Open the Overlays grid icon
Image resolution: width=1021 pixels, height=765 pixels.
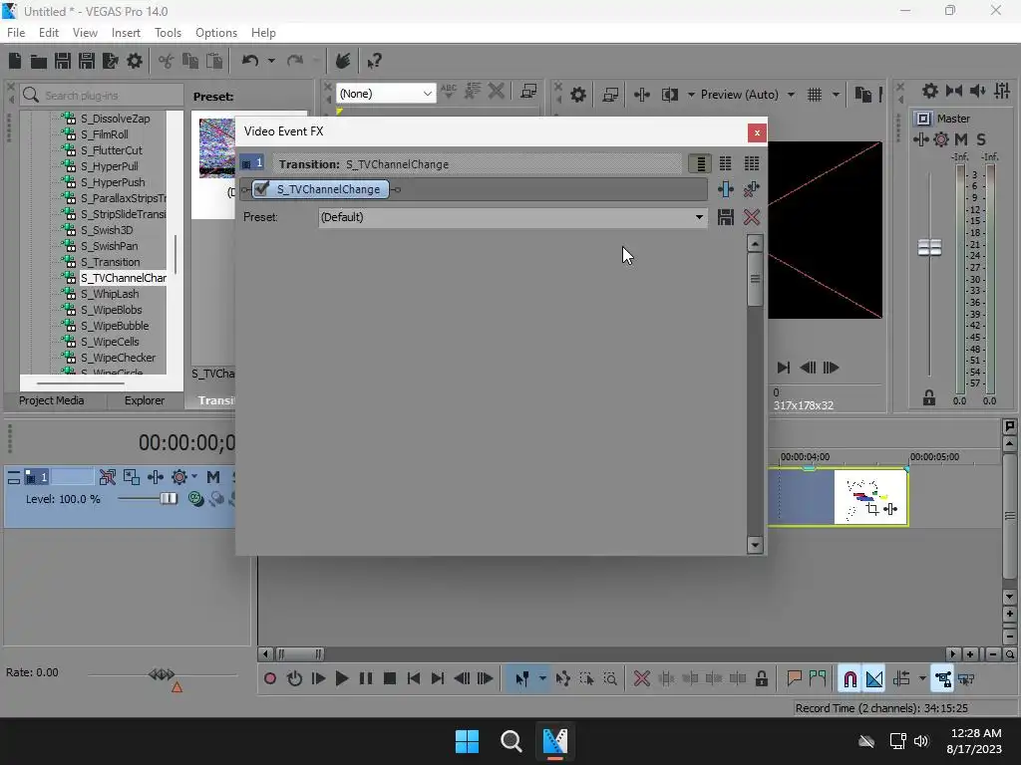(x=815, y=95)
